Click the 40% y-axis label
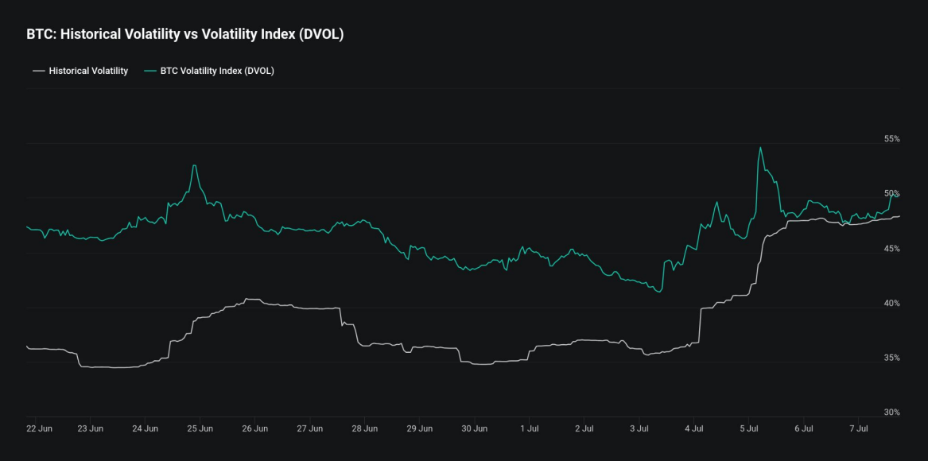 coord(891,304)
